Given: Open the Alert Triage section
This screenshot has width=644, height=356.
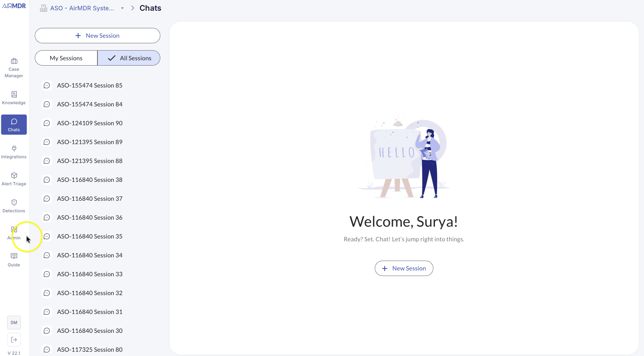Looking at the screenshot, I should [x=14, y=179].
